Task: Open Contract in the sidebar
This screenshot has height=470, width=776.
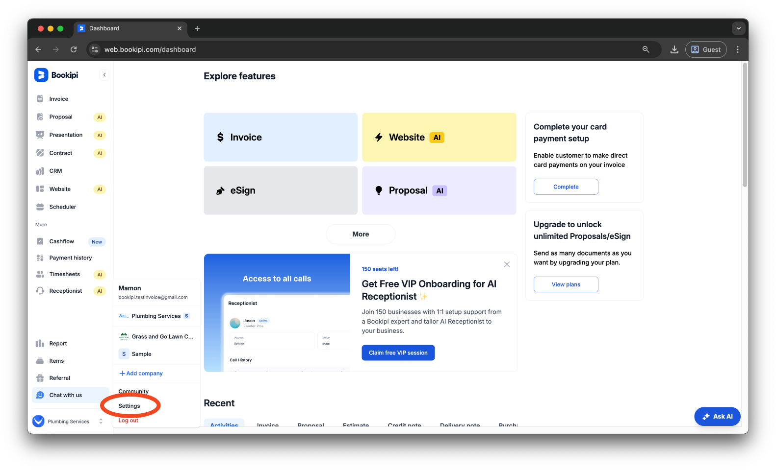Action: pos(70,153)
